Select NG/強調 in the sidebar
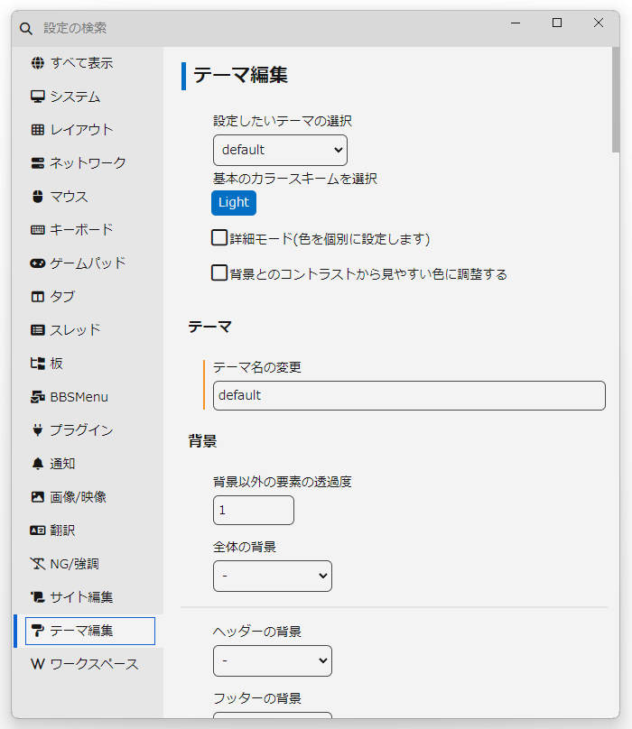This screenshot has width=632, height=729. pos(74,564)
